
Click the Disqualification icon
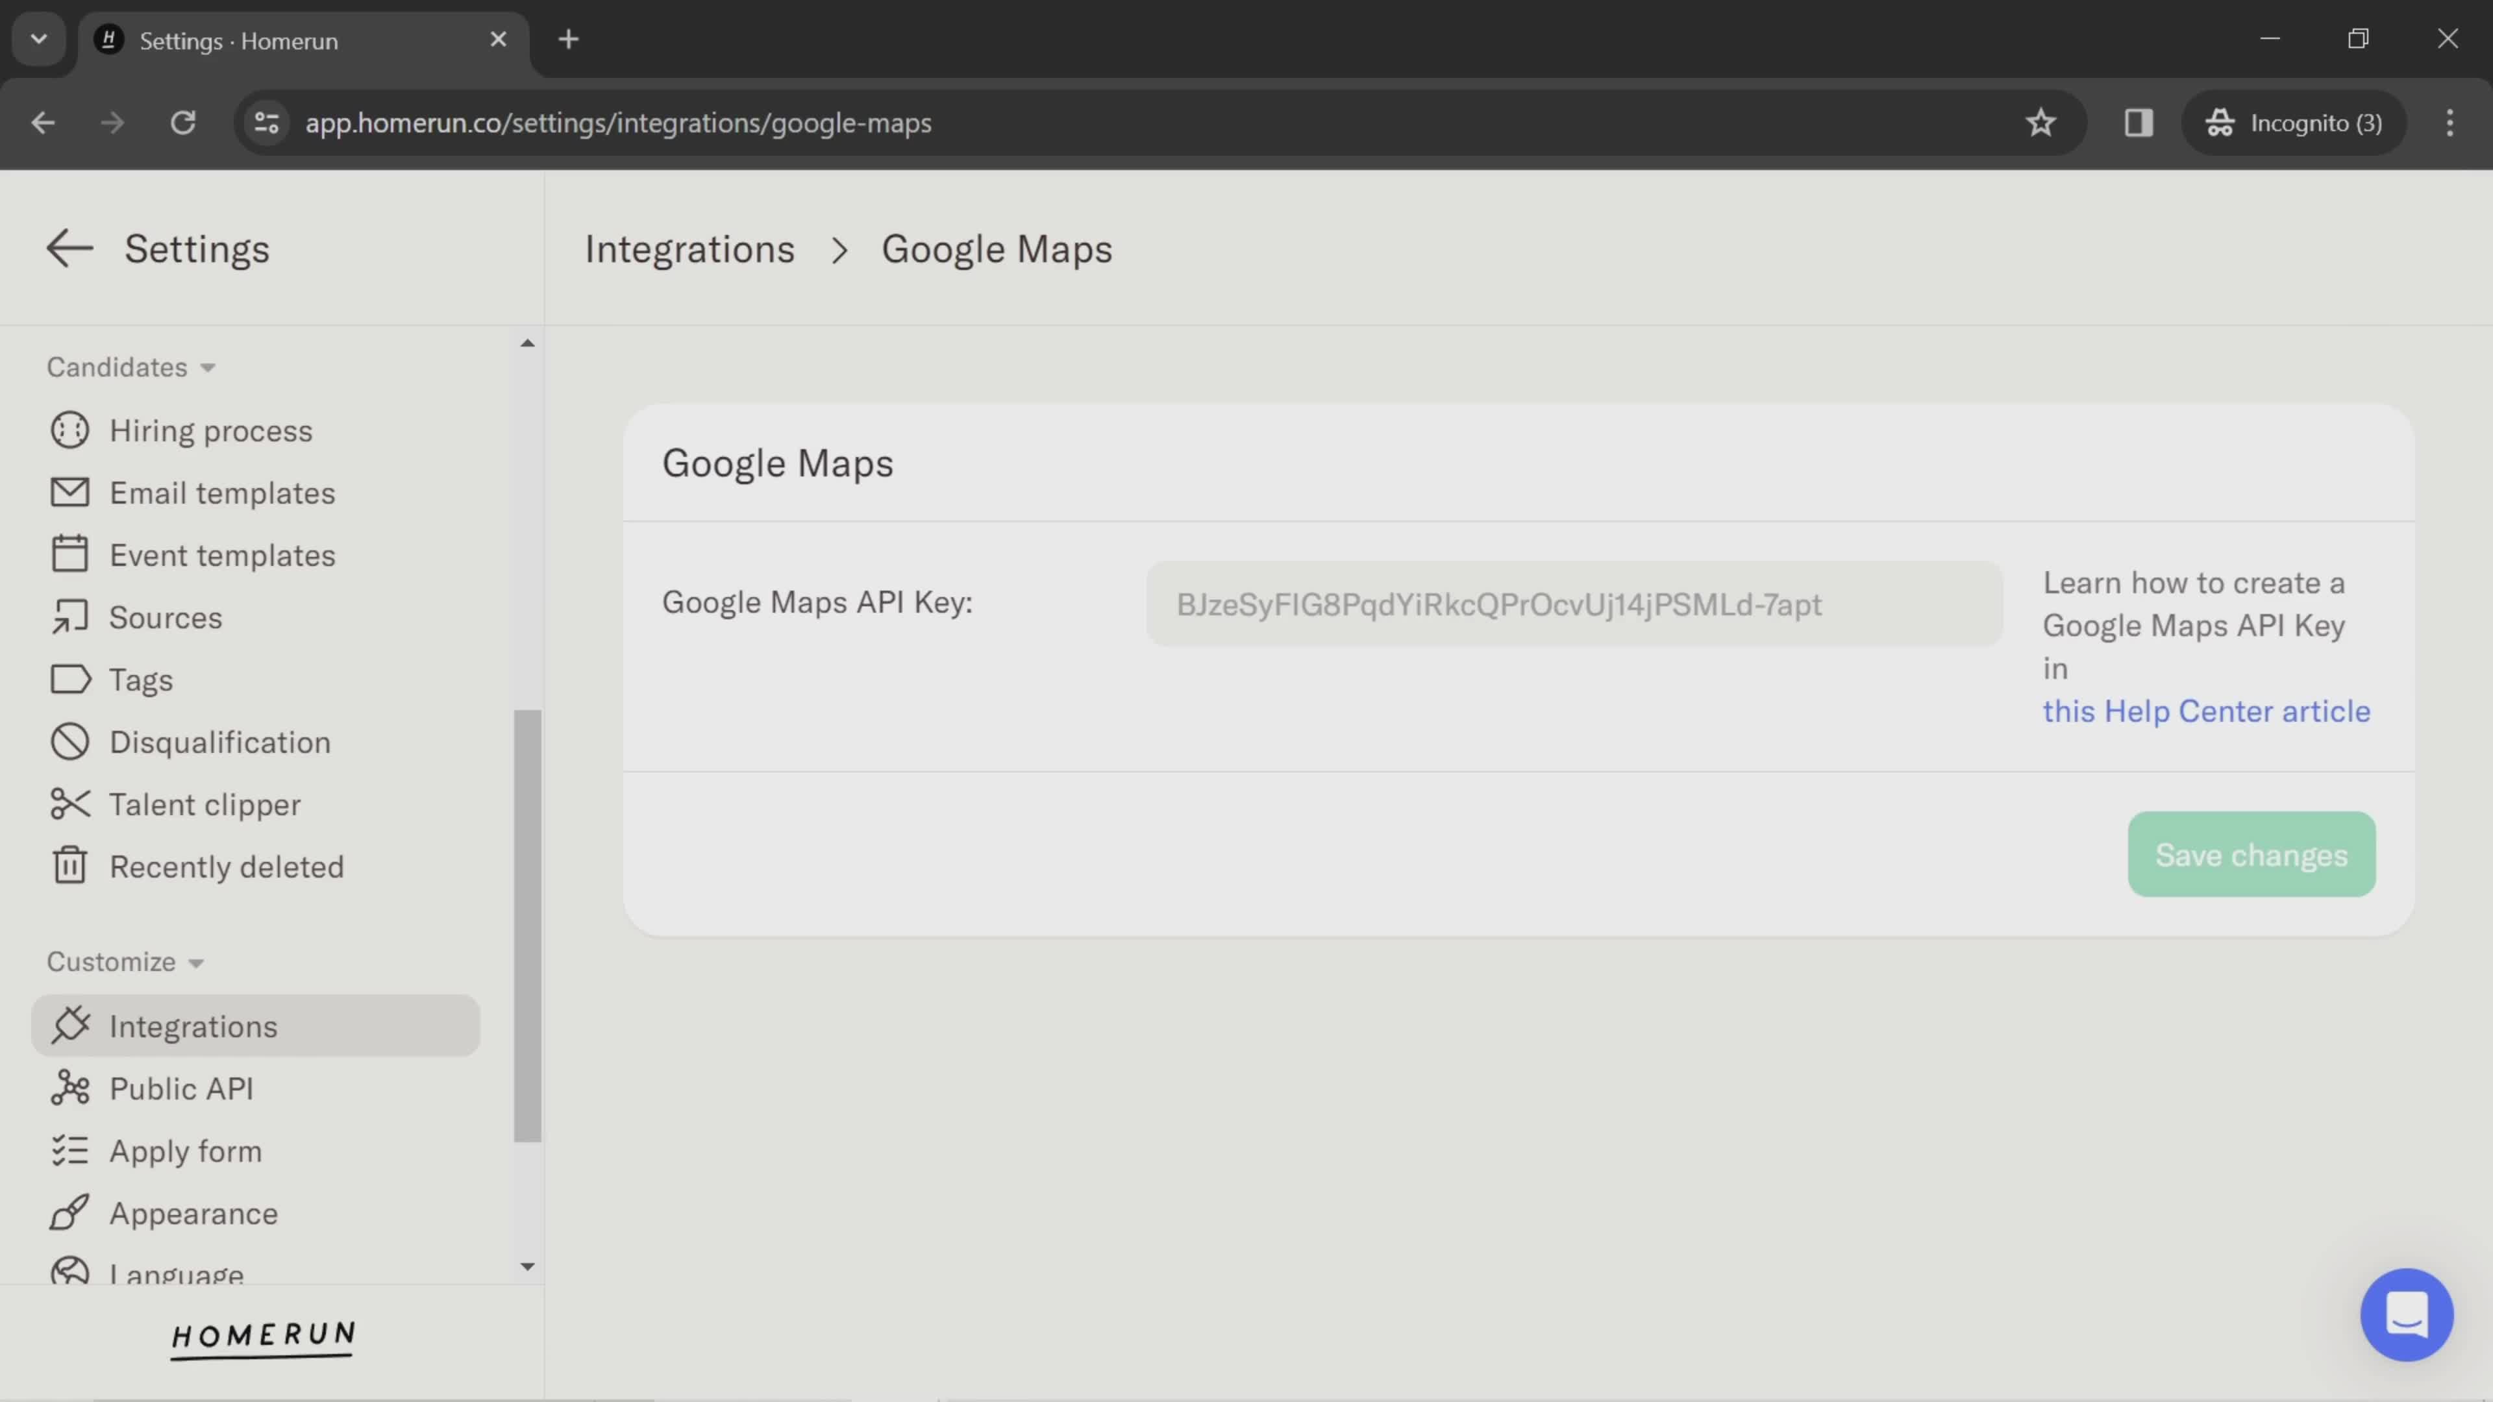click(x=68, y=741)
